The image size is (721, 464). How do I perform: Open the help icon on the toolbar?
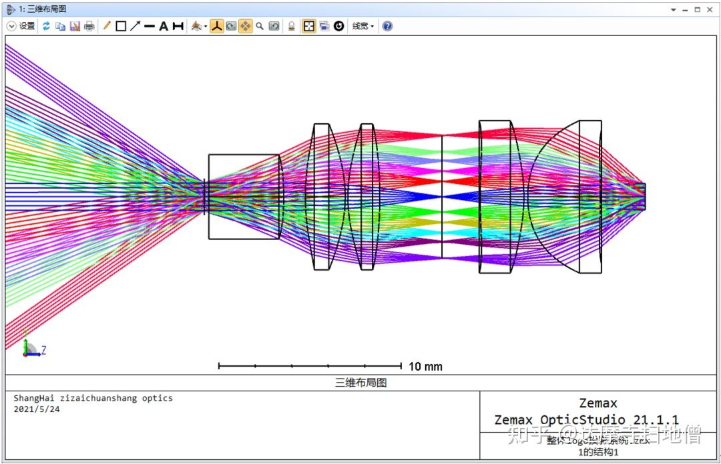[x=387, y=26]
